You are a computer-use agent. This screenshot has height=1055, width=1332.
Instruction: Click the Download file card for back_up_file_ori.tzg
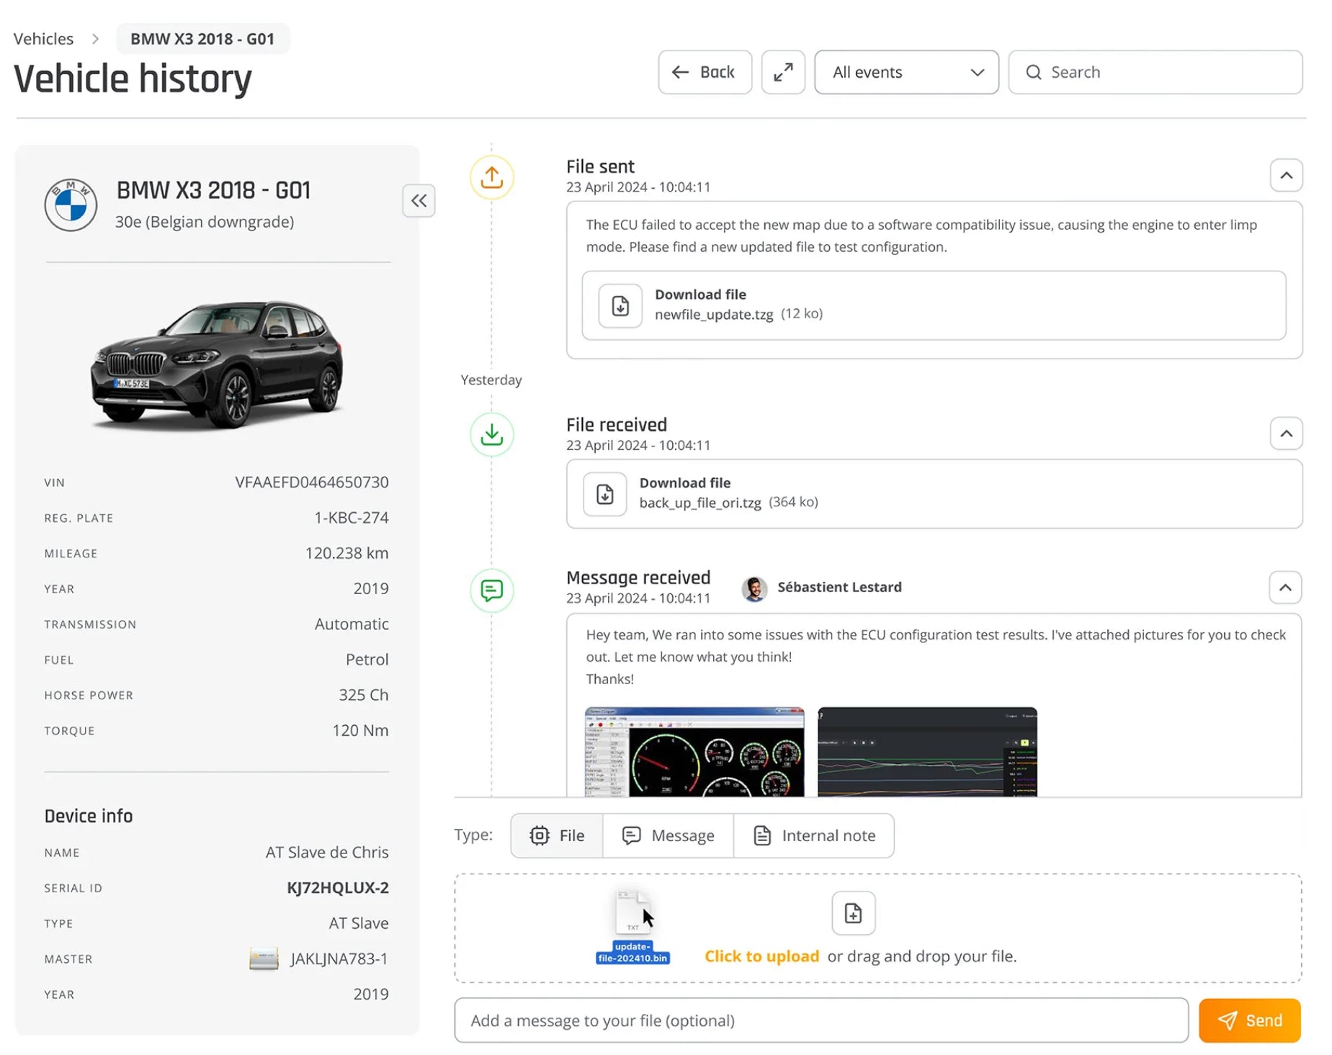pos(934,494)
